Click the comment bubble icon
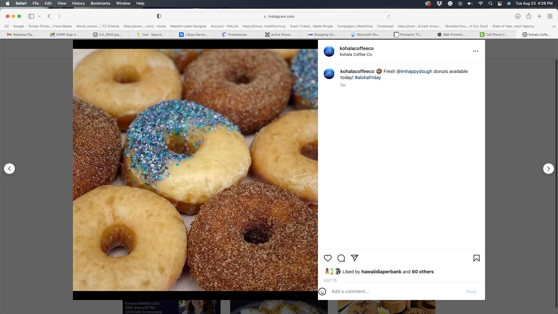Viewport: 558px width, 314px height. click(341, 258)
